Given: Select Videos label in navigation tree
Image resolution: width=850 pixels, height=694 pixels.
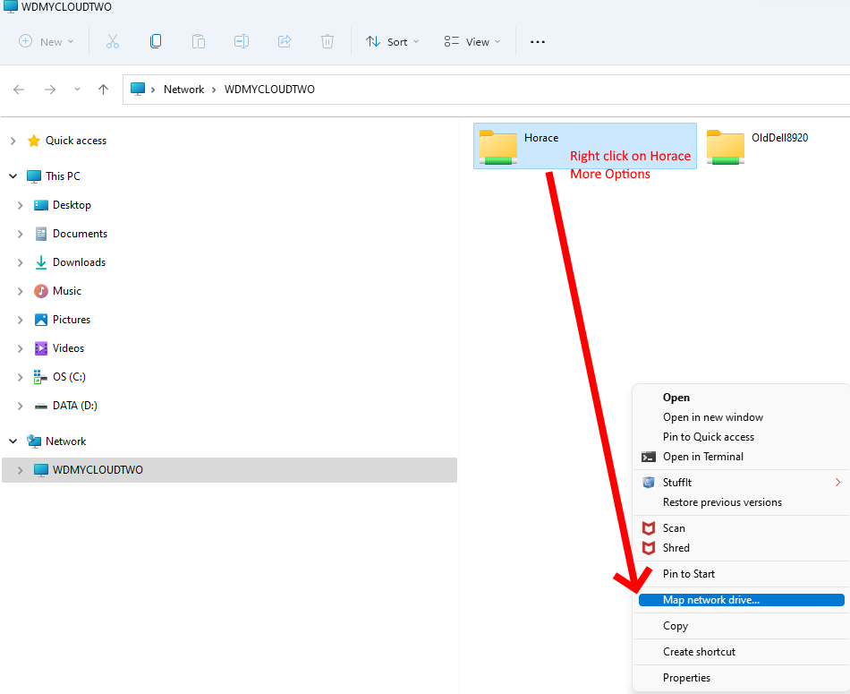Looking at the screenshot, I should [68, 348].
